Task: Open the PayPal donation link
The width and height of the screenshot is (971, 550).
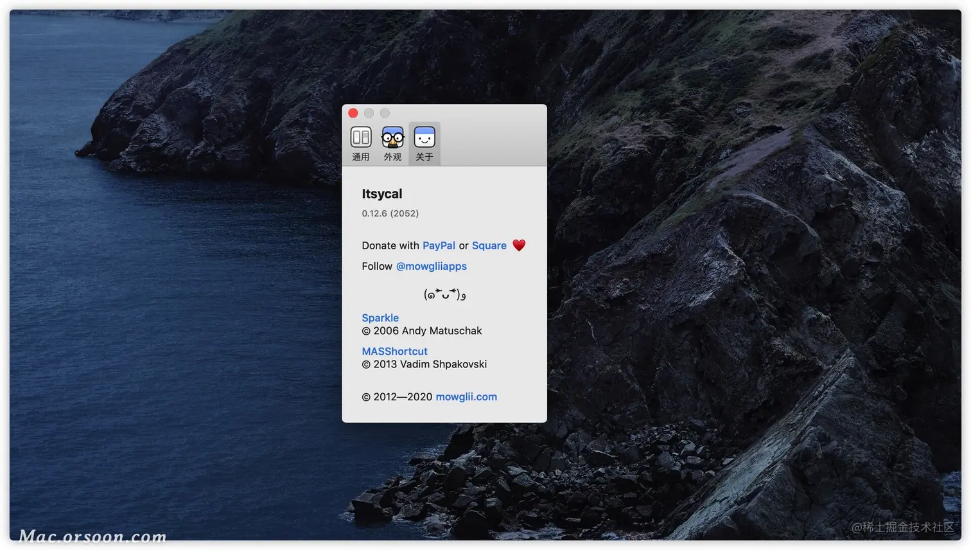Action: point(439,245)
